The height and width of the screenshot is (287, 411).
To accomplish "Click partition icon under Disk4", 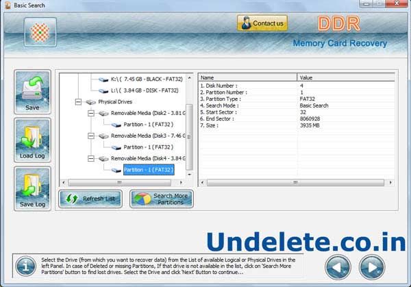I will pos(116,171).
